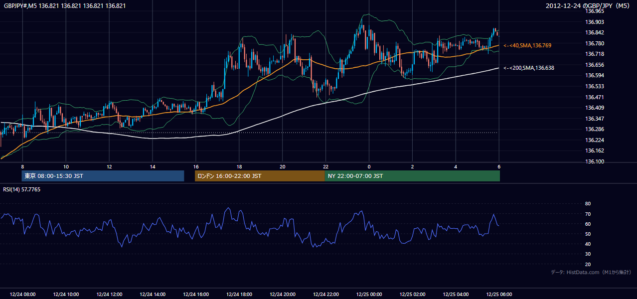The image size is (637, 299).
Task: Click hour label 16 under the price chart
Action: coord(196,166)
